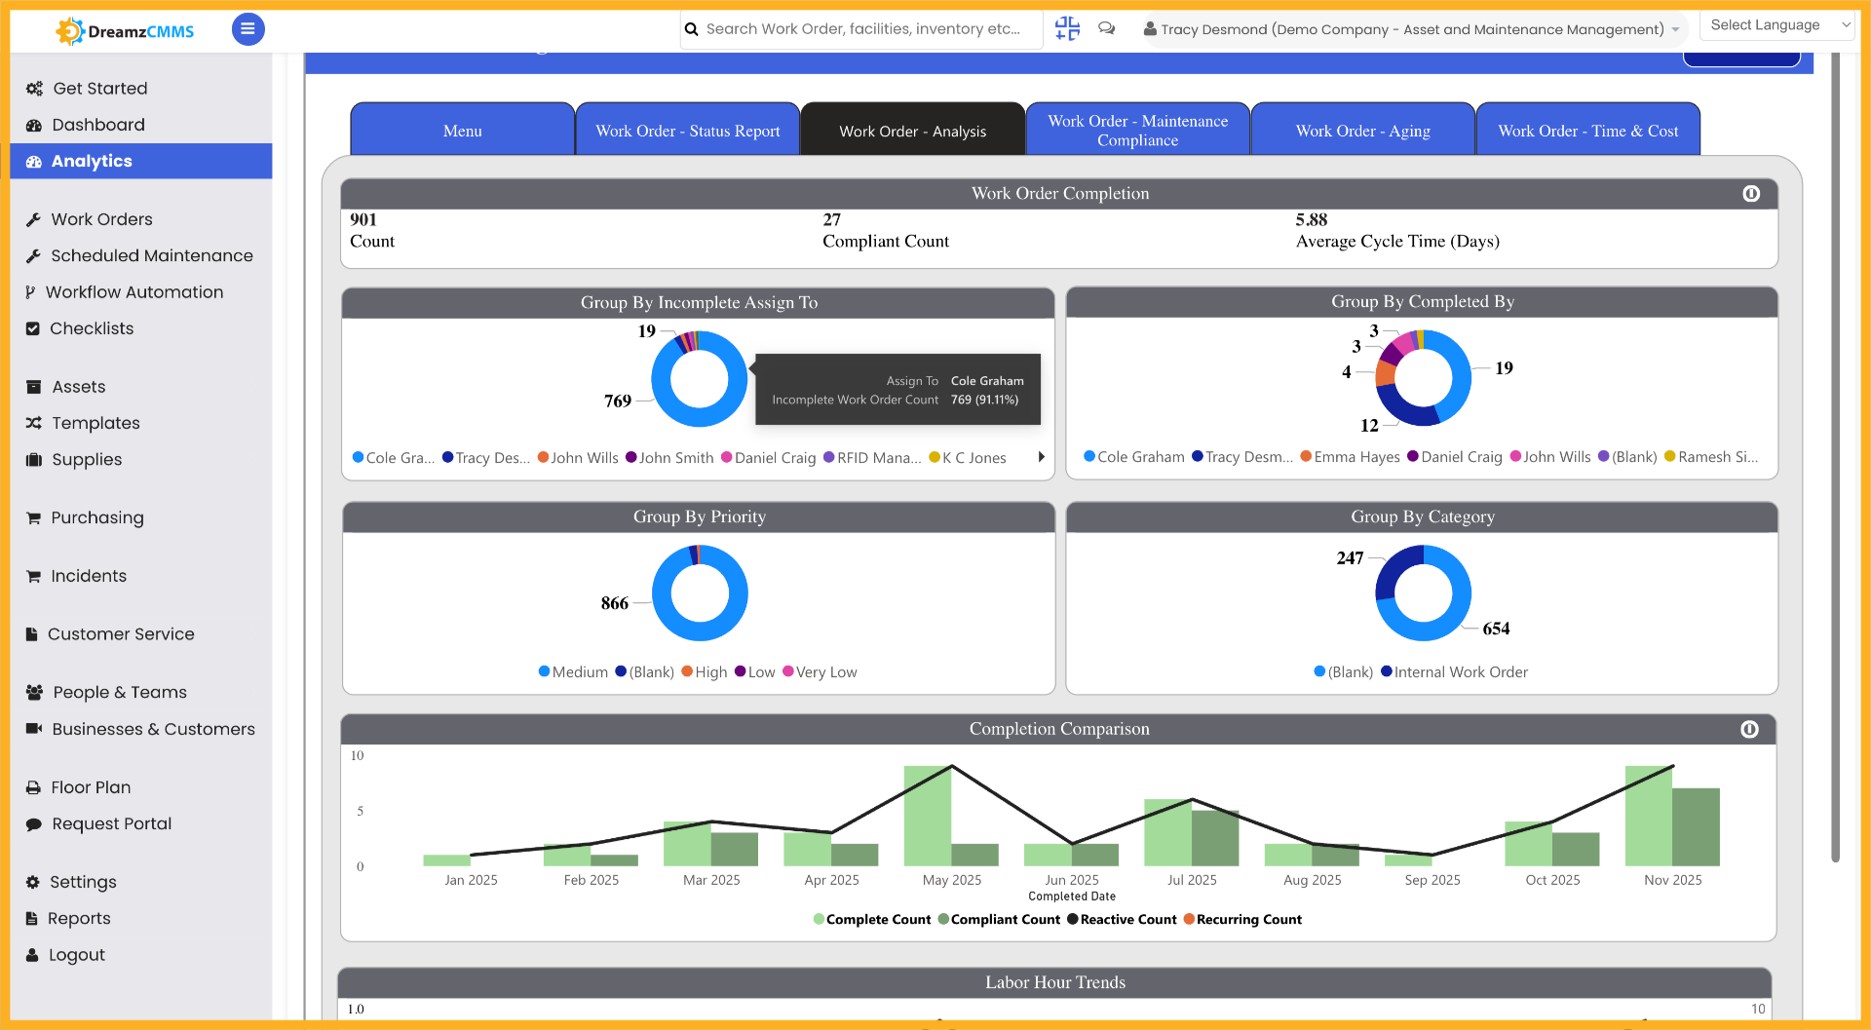Viewport: 1871px width, 1030px height.
Task: Click the 901 Count value
Action: point(363,220)
